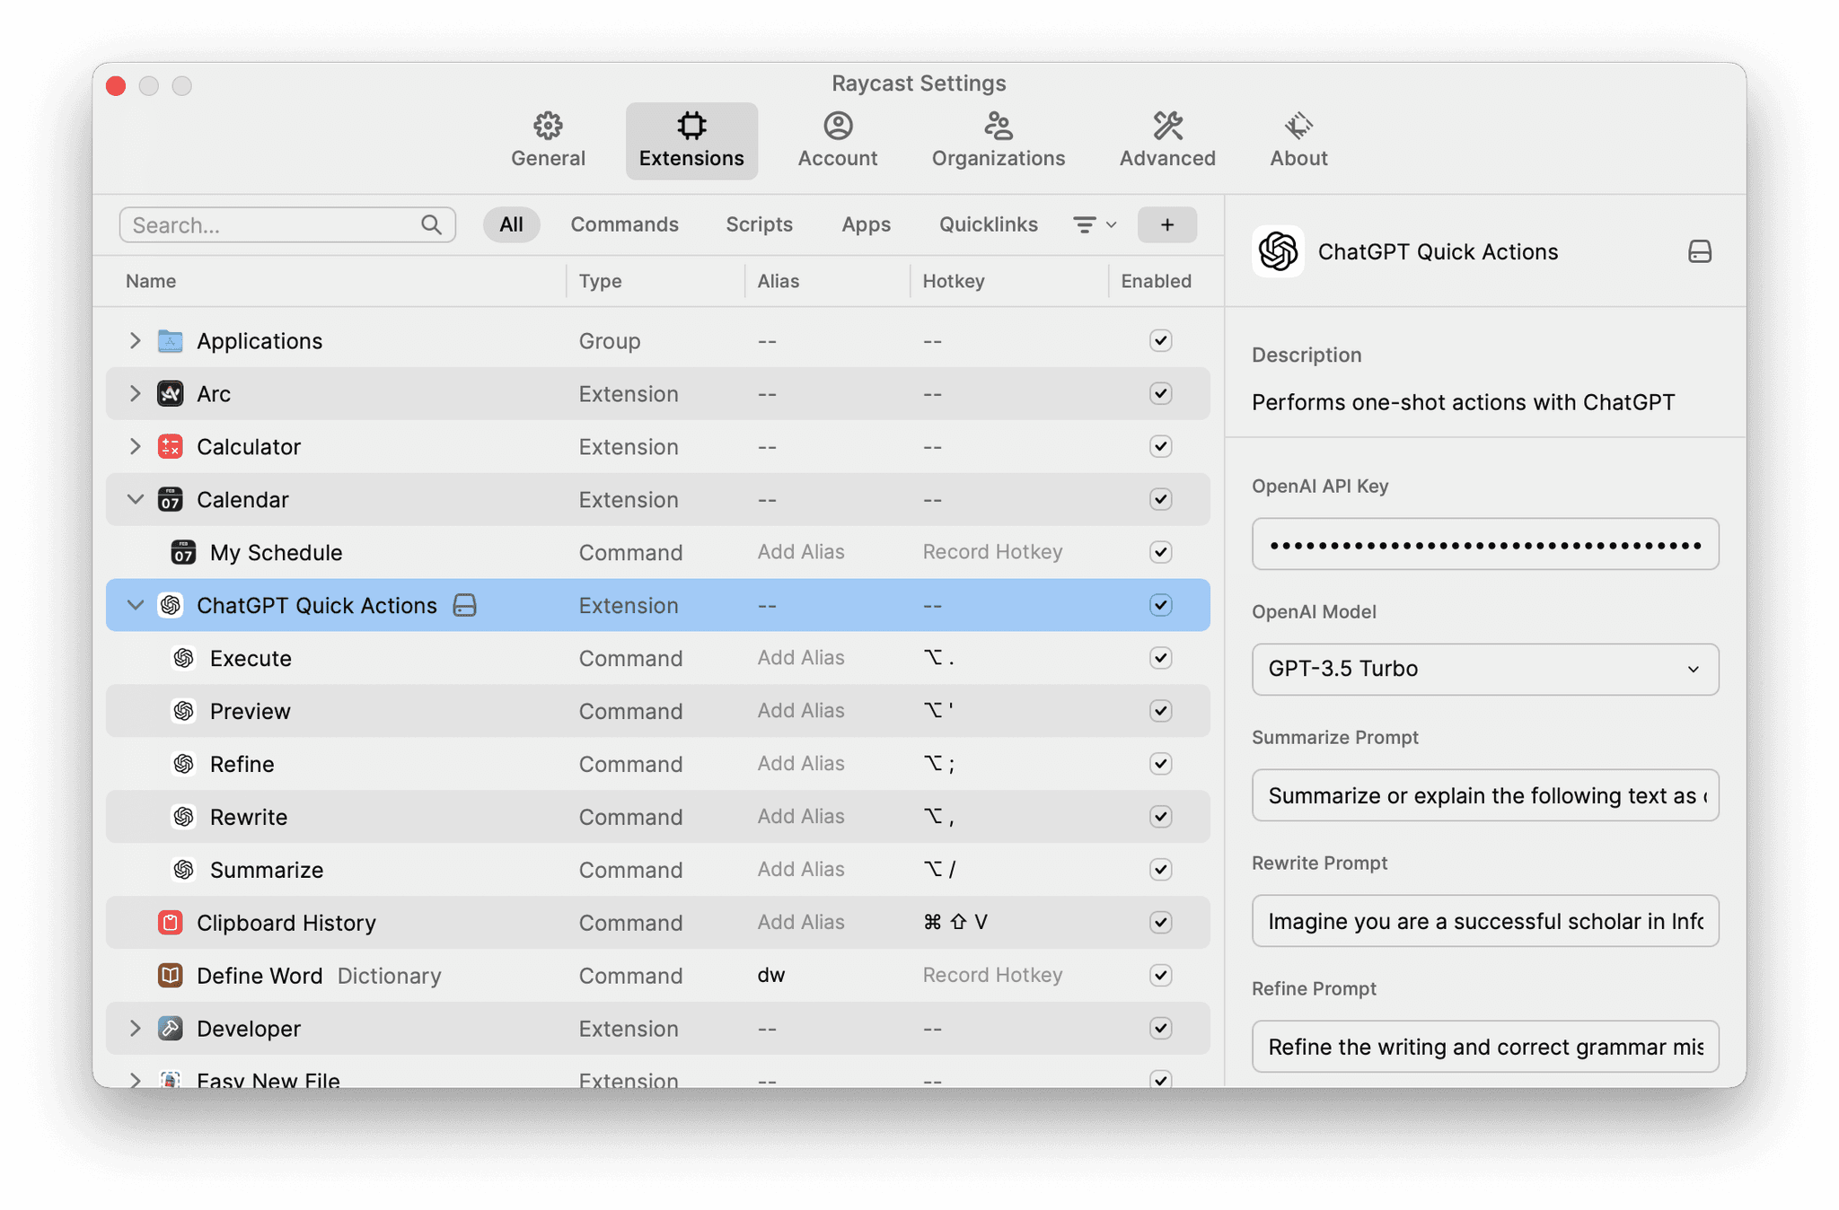Expand the Applications group tree item

point(134,340)
